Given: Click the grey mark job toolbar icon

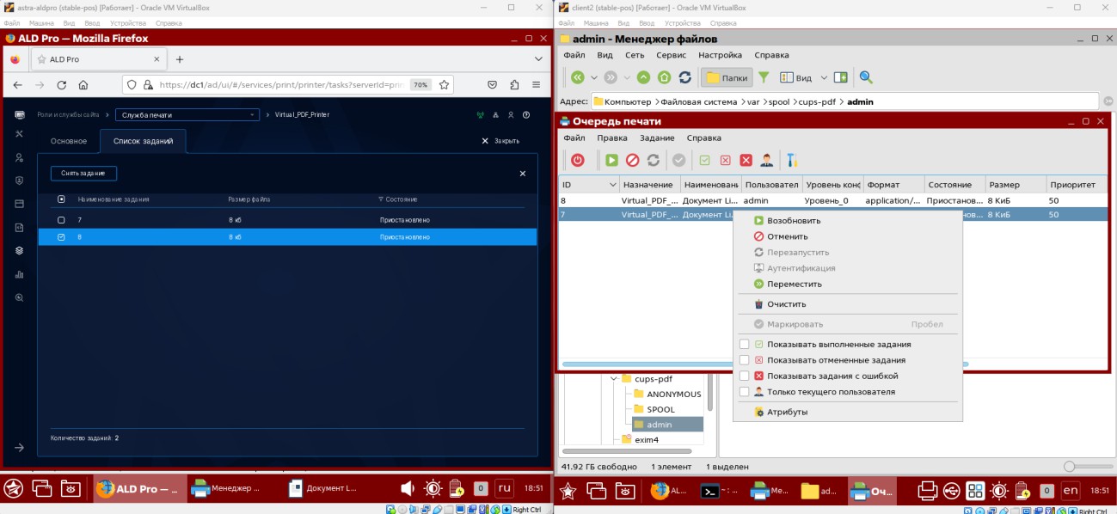Looking at the screenshot, I should pos(679,160).
